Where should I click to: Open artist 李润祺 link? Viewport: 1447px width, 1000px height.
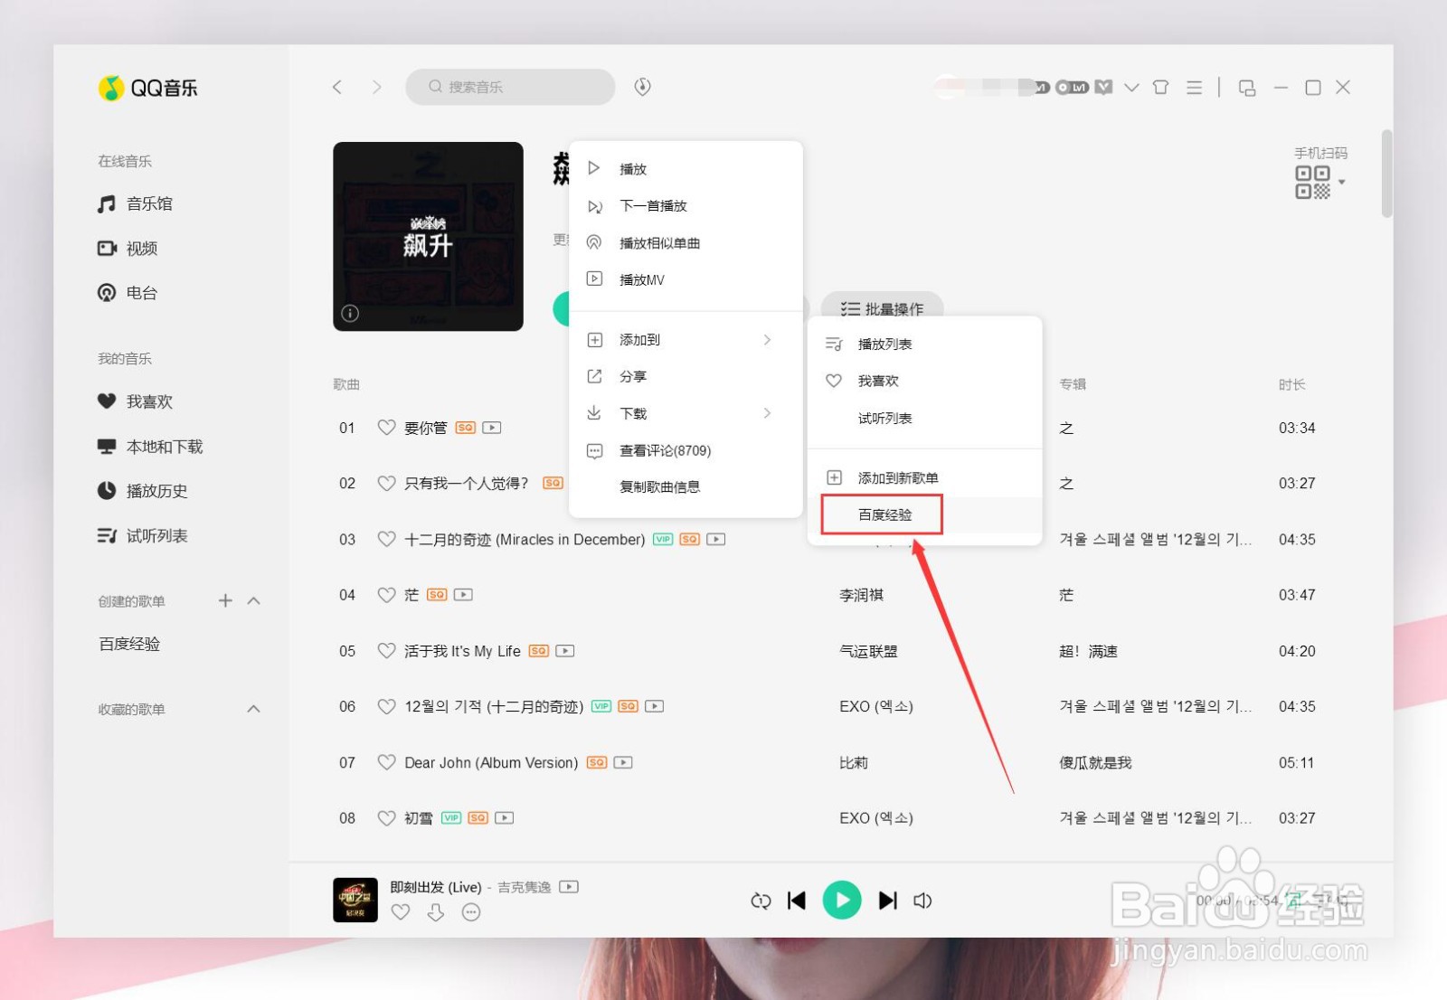coord(861,595)
